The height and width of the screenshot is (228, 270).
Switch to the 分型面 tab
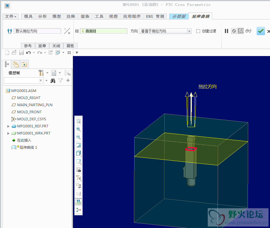tap(179, 16)
